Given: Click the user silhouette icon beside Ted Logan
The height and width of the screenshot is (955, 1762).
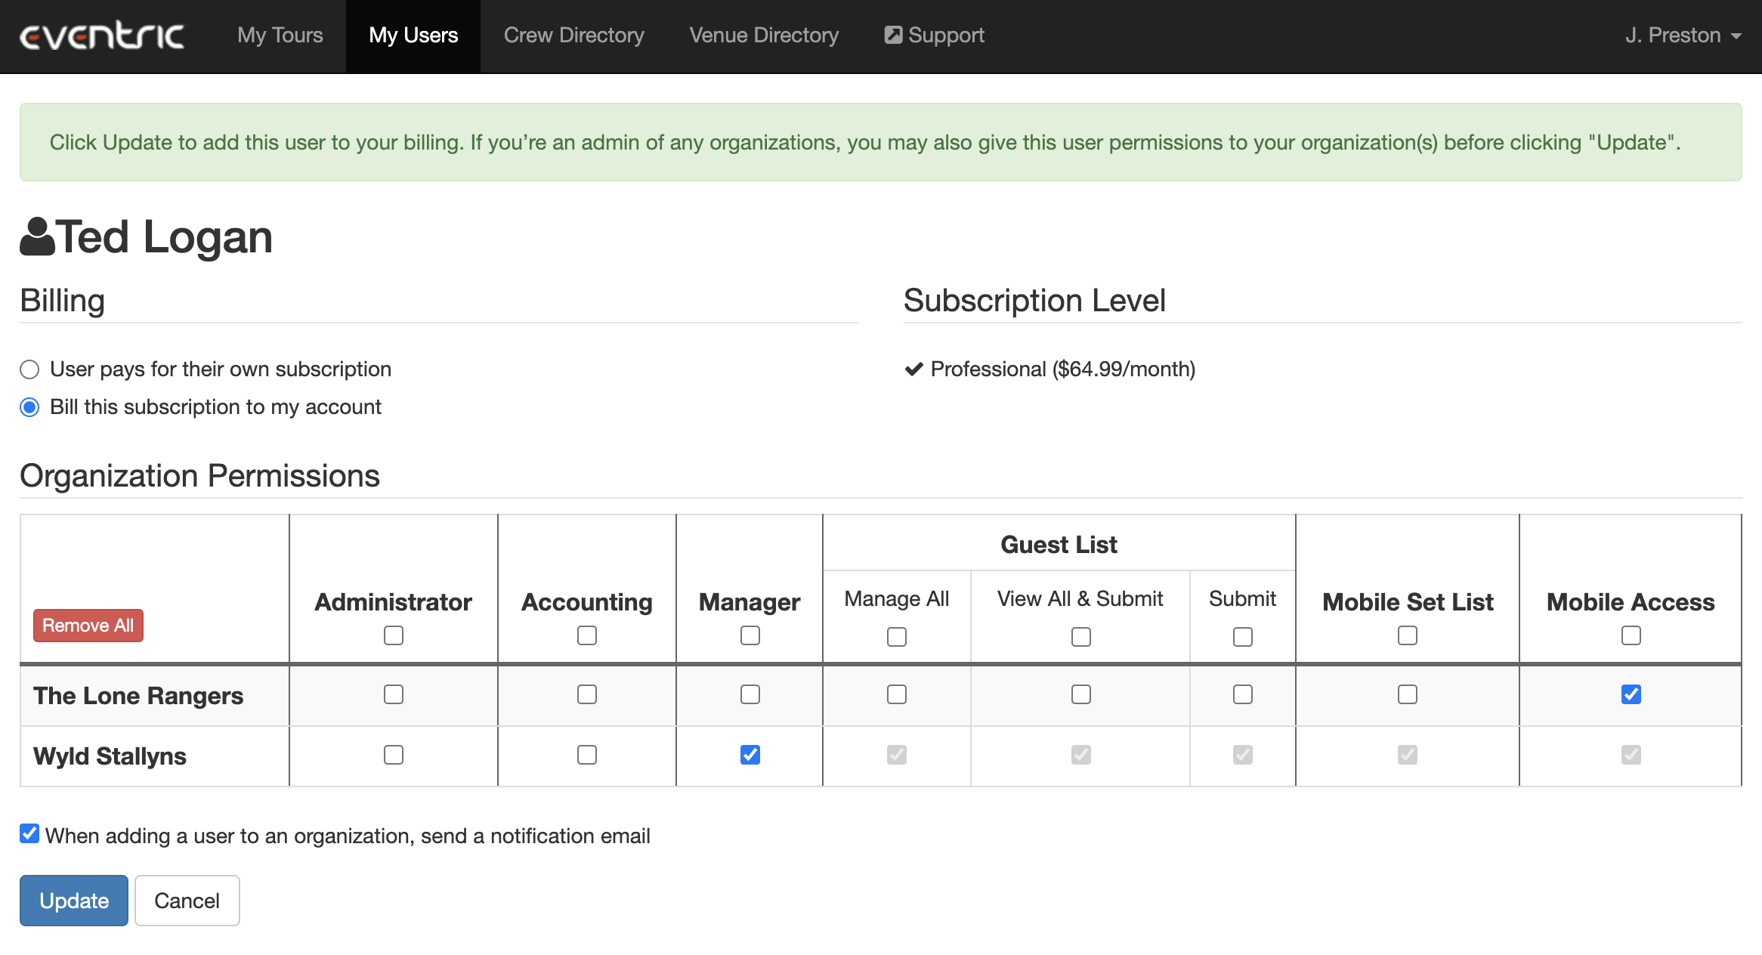Looking at the screenshot, I should [37, 236].
